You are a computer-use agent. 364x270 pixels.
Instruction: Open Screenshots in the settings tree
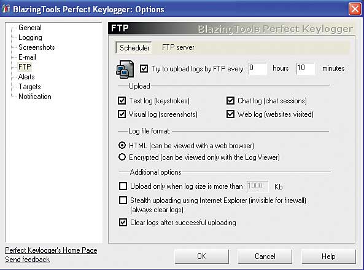(37, 47)
